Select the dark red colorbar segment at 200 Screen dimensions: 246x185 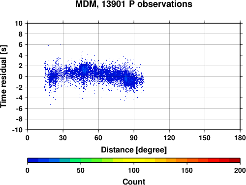click(235, 160)
